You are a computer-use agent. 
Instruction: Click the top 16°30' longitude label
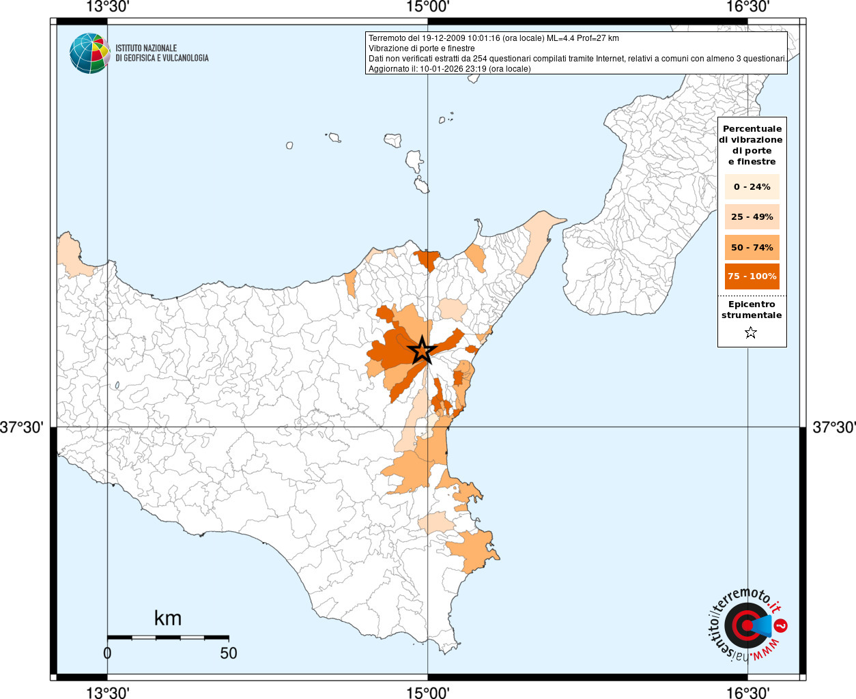(x=747, y=7)
